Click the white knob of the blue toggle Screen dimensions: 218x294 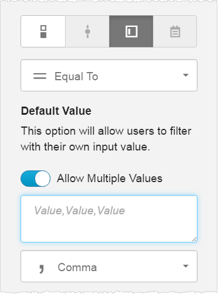click(x=43, y=179)
